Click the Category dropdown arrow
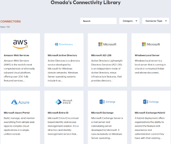Viewport: 171px width, 144px height. coord(136,21)
